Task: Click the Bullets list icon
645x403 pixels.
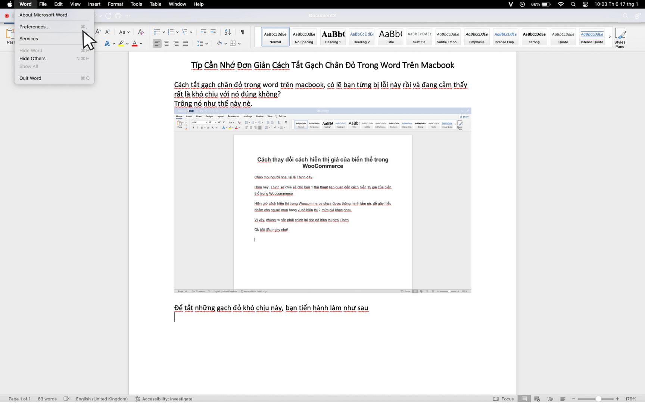Action: click(x=157, y=32)
